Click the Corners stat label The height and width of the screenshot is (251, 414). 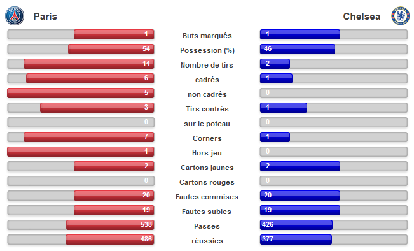[207, 138]
